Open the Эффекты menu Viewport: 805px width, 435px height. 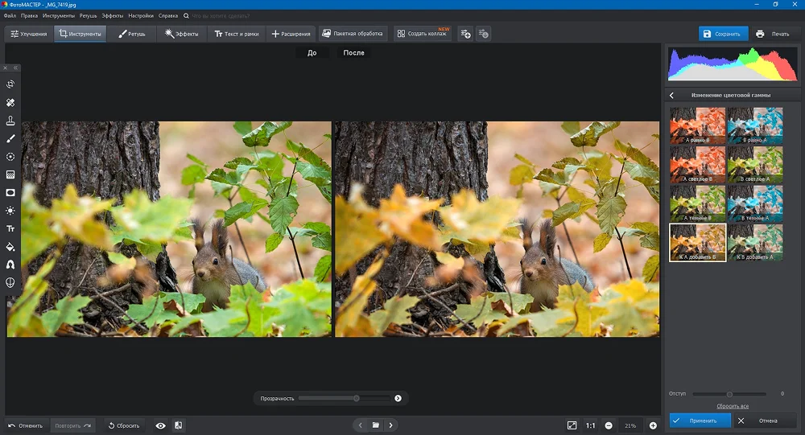(x=113, y=16)
